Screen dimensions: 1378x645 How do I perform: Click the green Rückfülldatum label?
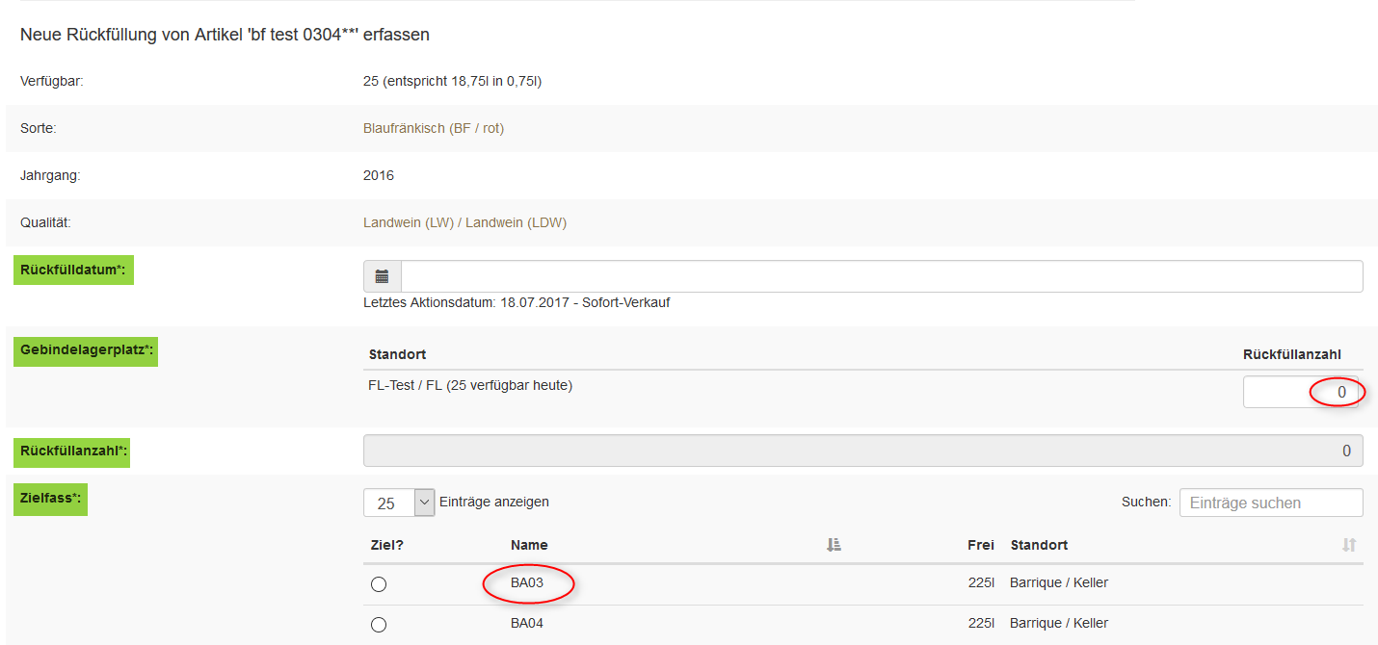[x=73, y=270]
